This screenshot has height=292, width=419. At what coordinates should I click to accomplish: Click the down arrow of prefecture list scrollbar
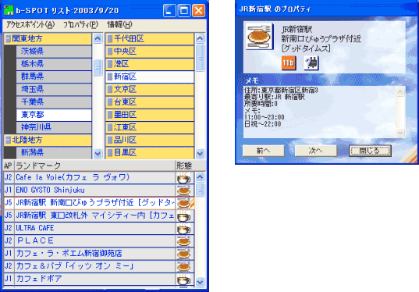click(x=98, y=154)
